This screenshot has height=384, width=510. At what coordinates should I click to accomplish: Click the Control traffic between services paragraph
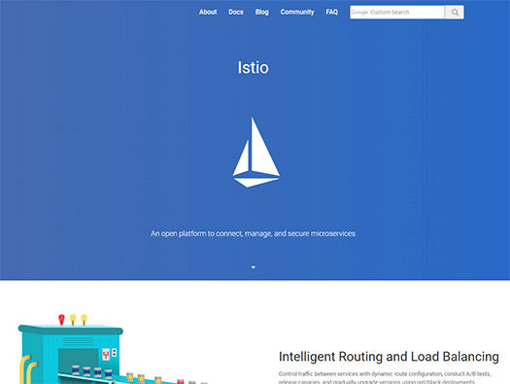(385, 377)
